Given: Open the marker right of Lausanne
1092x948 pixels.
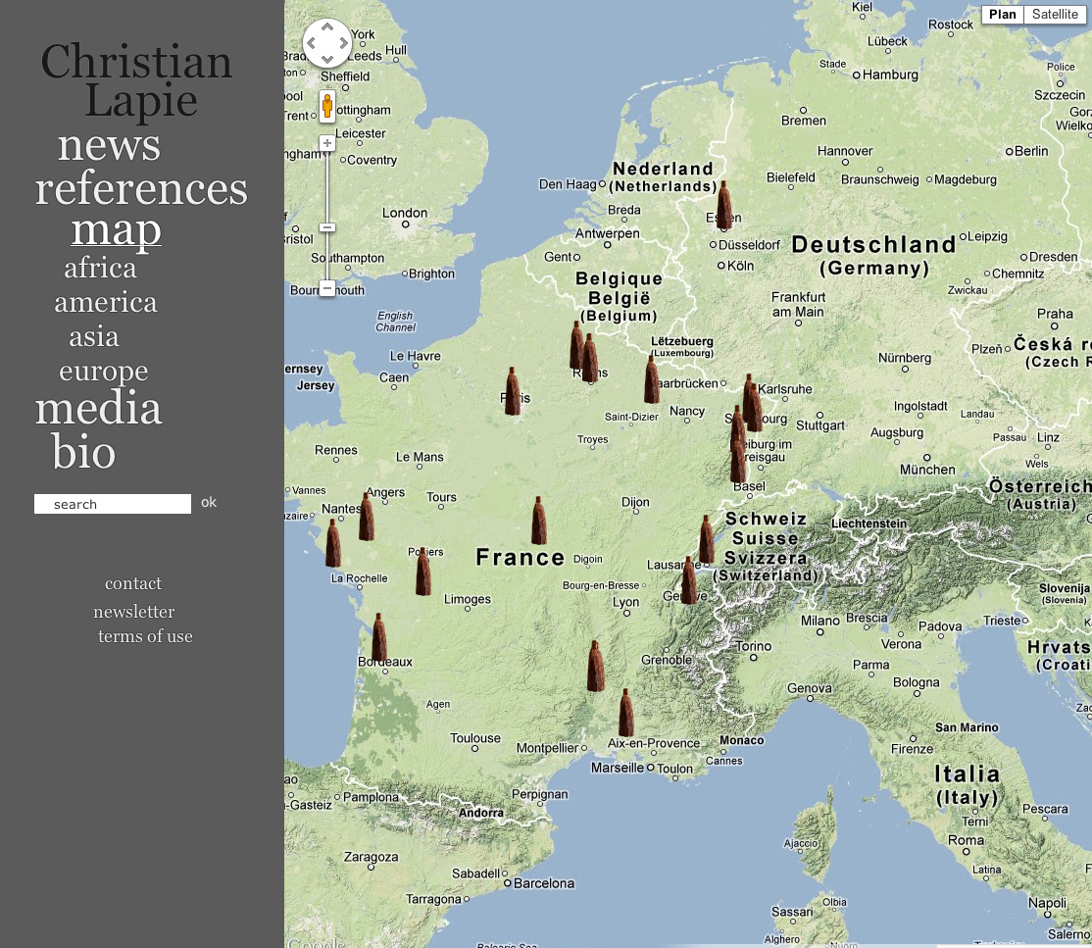Looking at the screenshot, I should (706, 539).
